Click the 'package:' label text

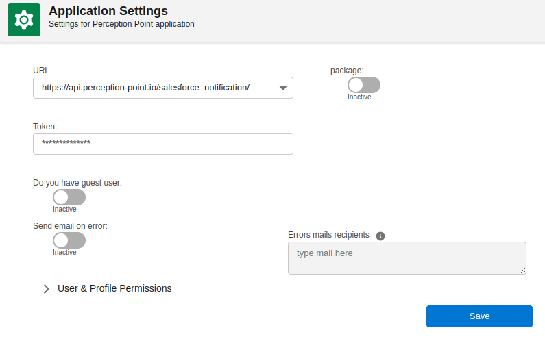tap(347, 70)
